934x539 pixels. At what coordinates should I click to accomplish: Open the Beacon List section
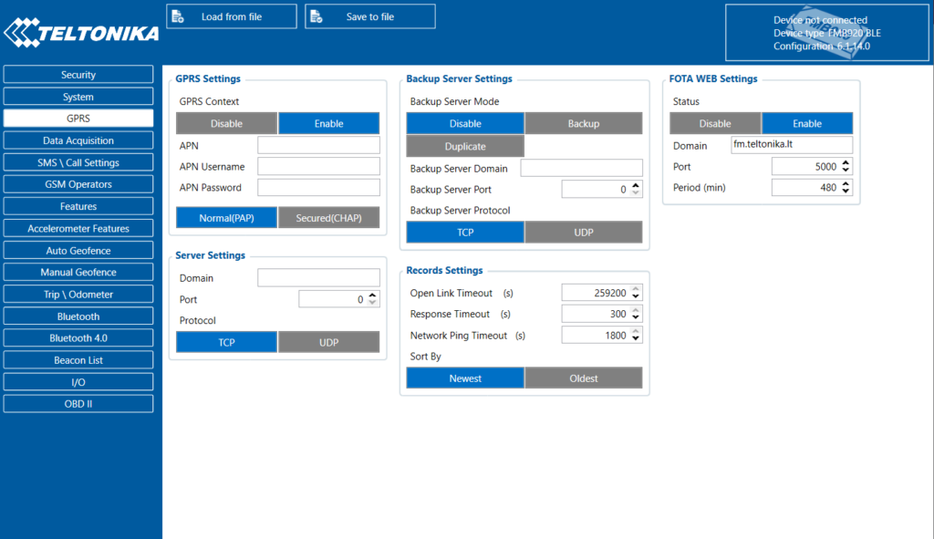point(78,359)
